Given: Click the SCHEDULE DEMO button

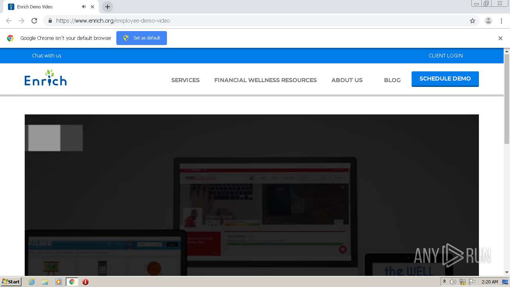Looking at the screenshot, I should point(445,79).
